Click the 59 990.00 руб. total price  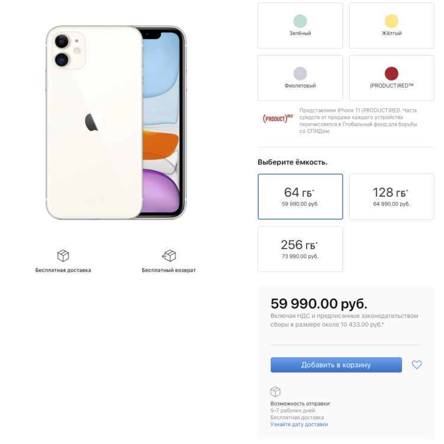[x=319, y=304]
